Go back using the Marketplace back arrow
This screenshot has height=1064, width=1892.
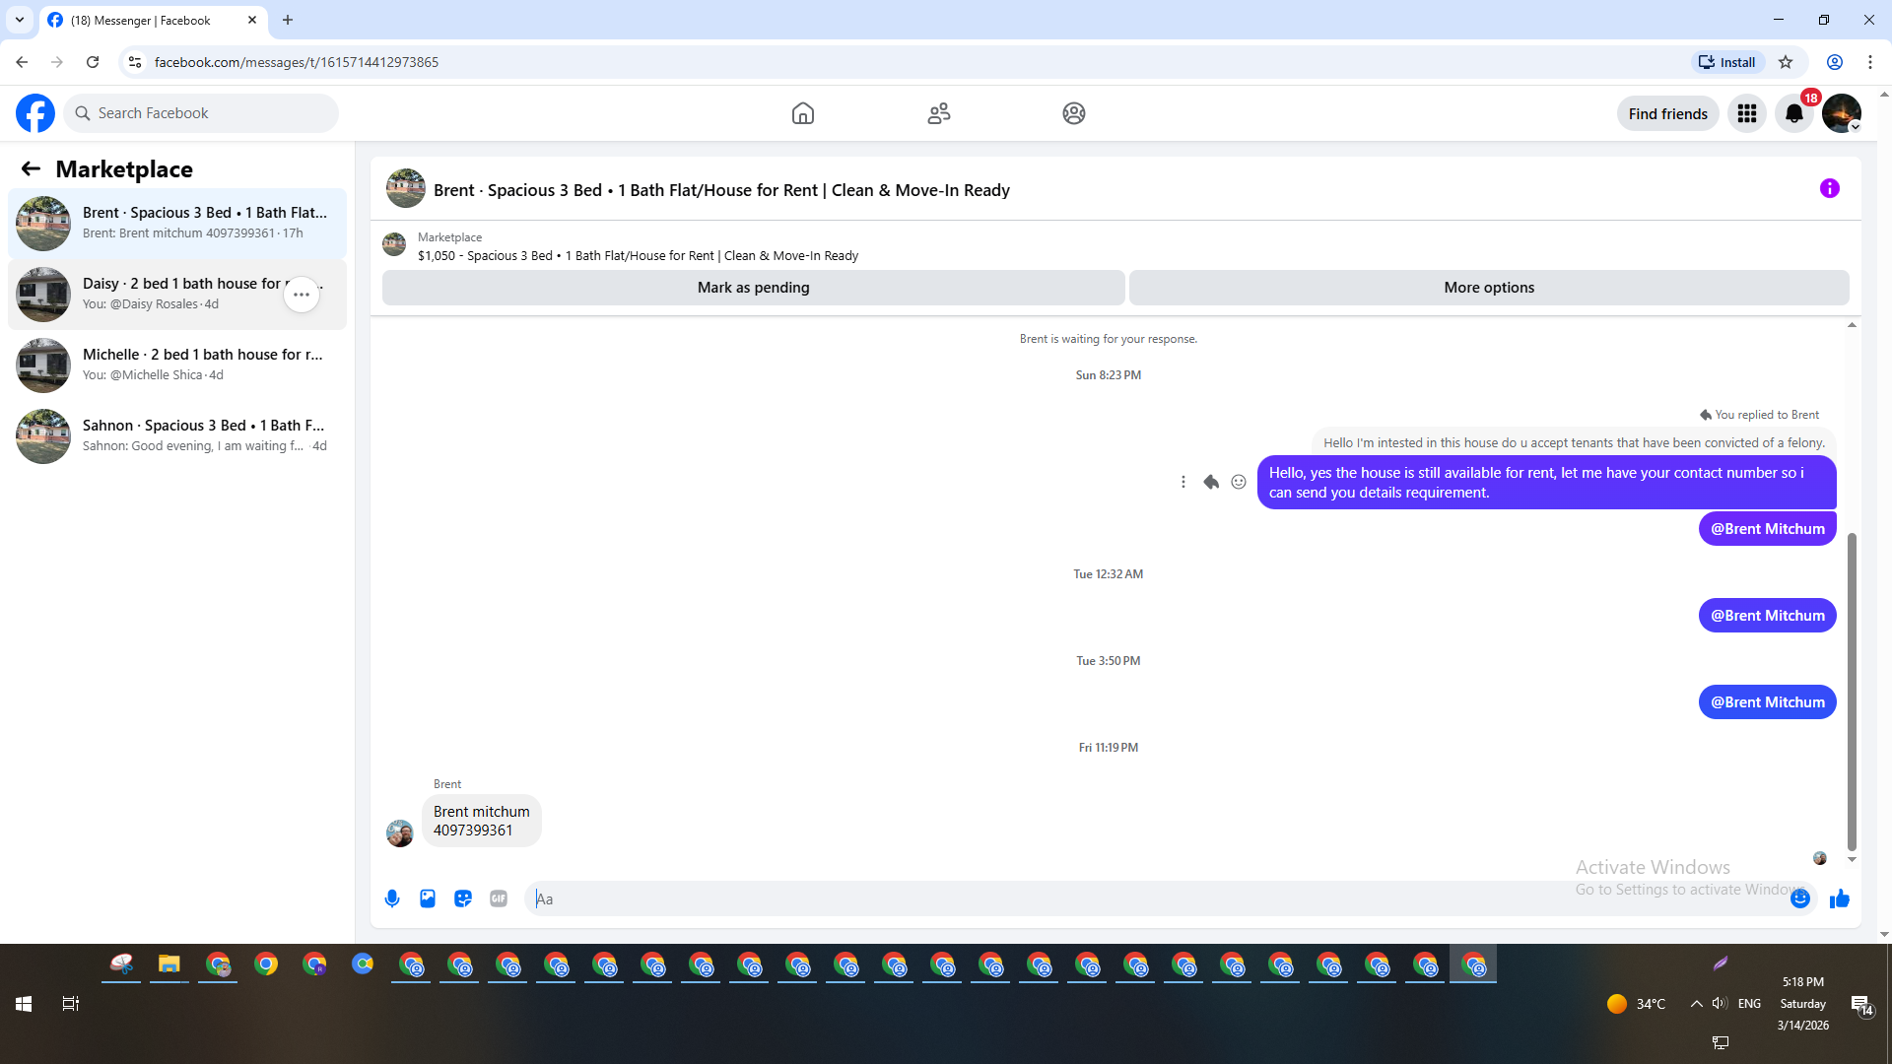[31, 168]
